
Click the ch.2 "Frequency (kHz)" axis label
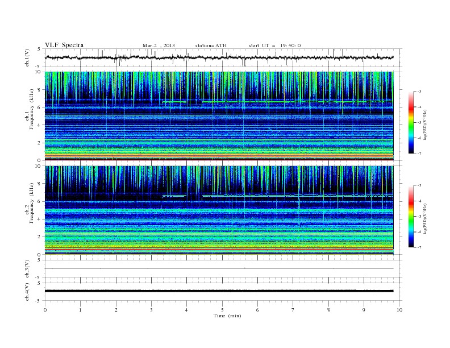32,203
